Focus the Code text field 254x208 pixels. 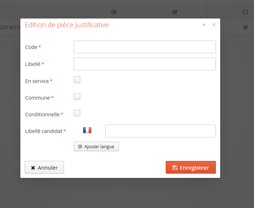(145, 47)
